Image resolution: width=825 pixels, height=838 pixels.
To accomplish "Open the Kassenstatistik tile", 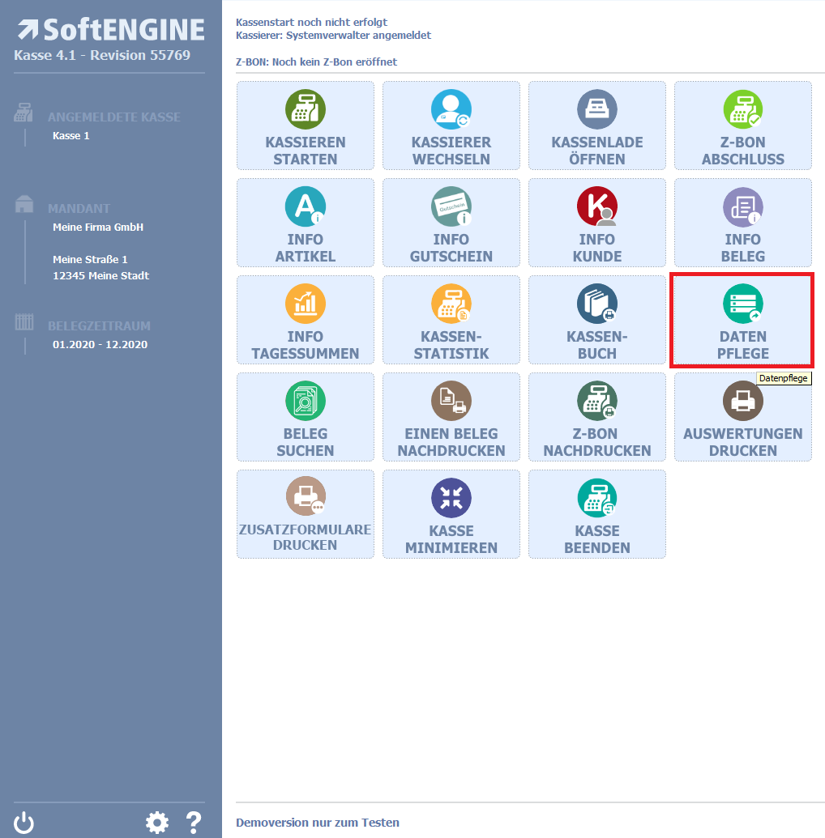I will [x=451, y=320].
